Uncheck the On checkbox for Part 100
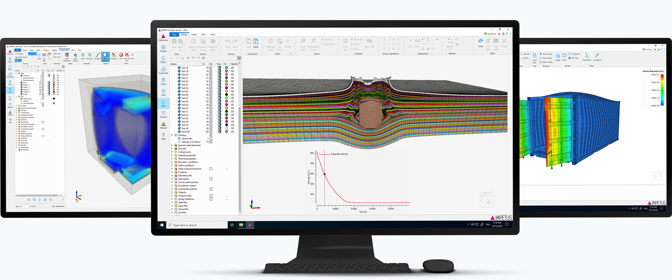The image size is (672, 280). point(211,132)
